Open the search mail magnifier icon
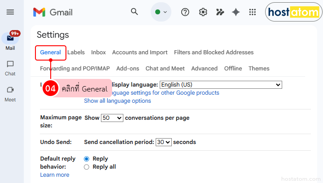The width and height of the screenshot is (323, 183). pyautogui.click(x=134, y=12)
